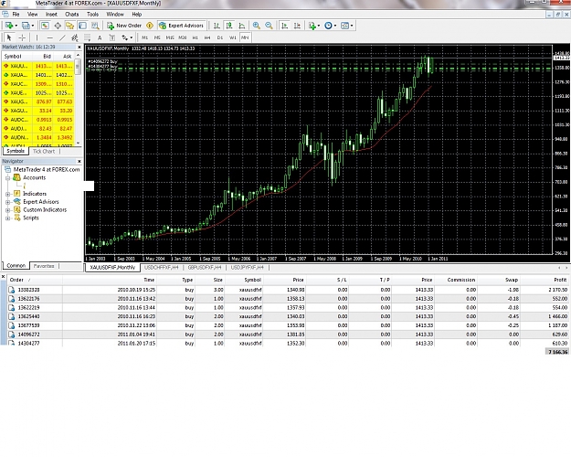This screenshot has width=571, height=457.
Task: Expand the Indicators tree node in Navigator
Action: pyautogui.click(x=7, y=194)
